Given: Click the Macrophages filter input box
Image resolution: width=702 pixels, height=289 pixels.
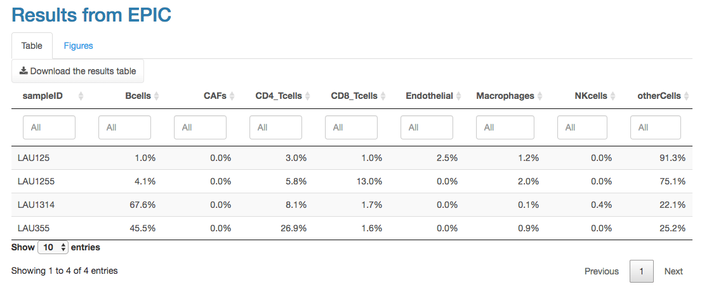Looking at the screenshot, I should click(x=502, y=127).
